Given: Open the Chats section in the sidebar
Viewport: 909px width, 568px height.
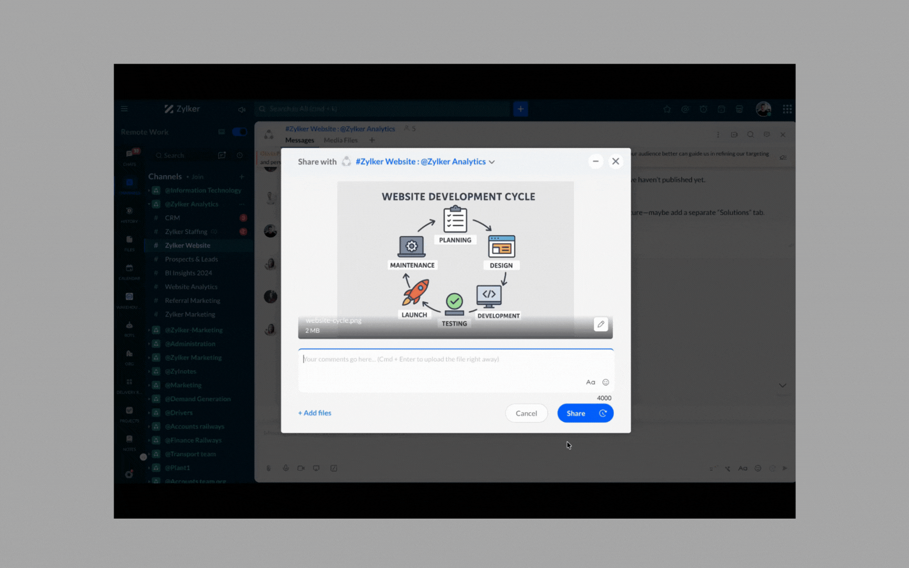Looking at the screenshot, I should coord(129,156).
